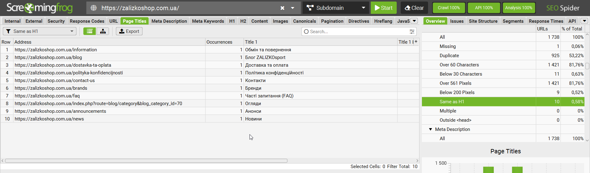Open the Issues tab

click(457, 21)
